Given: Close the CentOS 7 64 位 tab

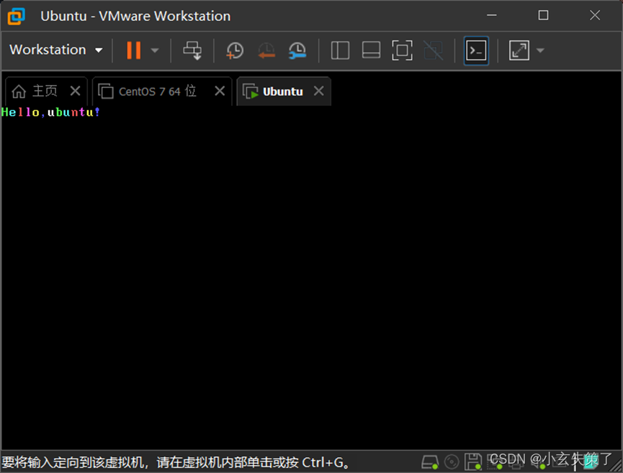Looking at the screenshot, I should point(220,91).
